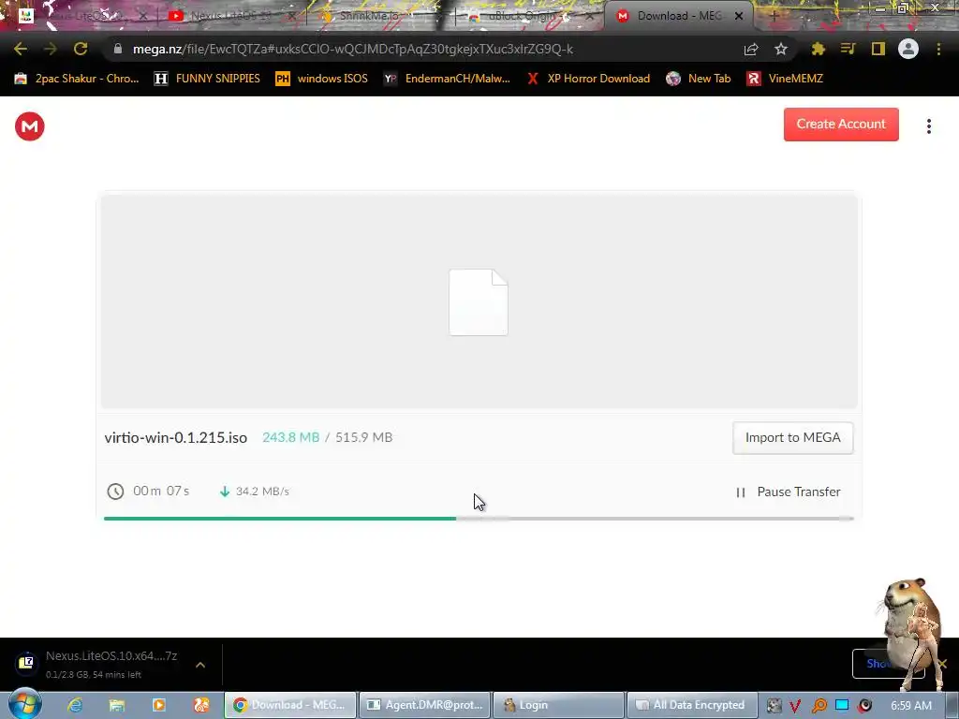The height and width of the screenshot is (719, 959).
Task: Open Chrome's three-dot menu
Action: (938, 49)
